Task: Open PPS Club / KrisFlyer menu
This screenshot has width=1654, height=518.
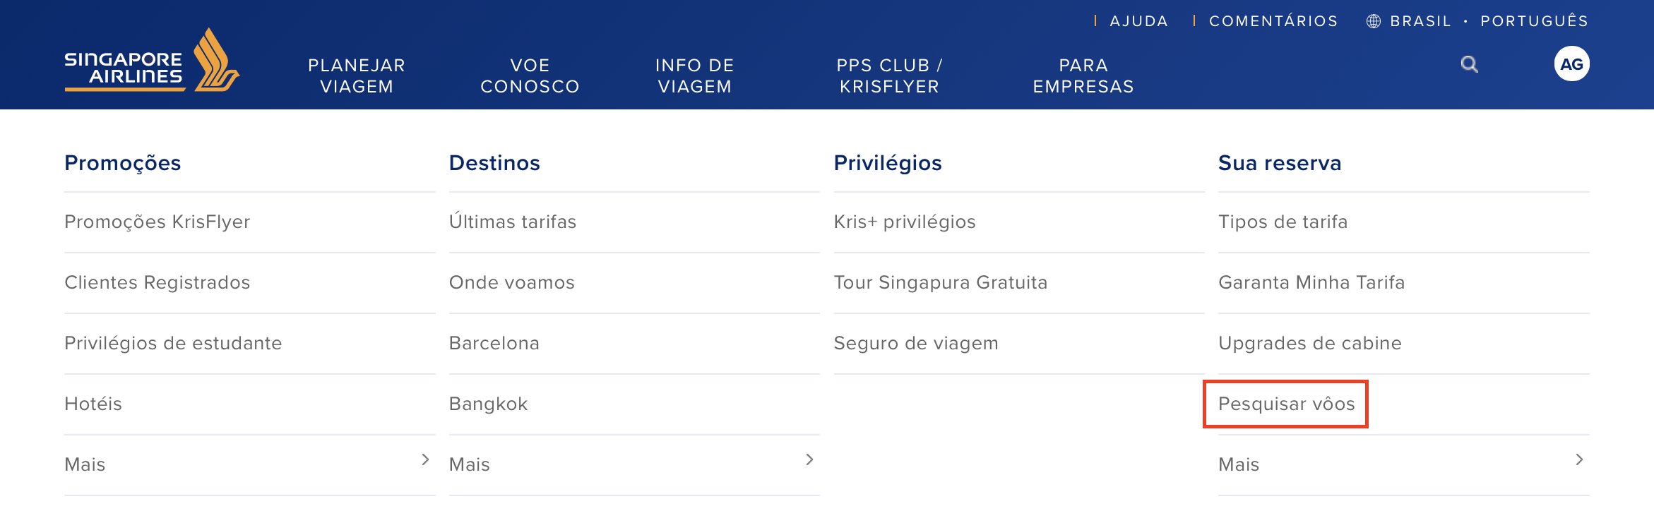Action: point(889,76)
